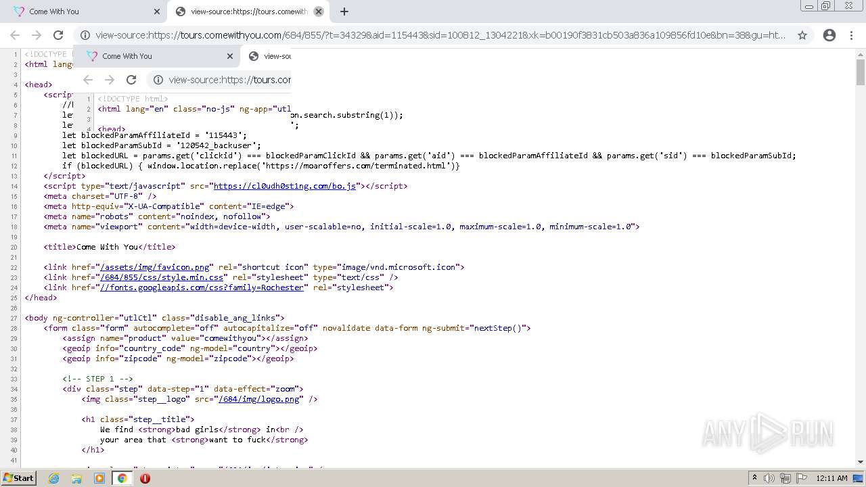Click the body ng-controller utlCtl line

coord(155,318)
